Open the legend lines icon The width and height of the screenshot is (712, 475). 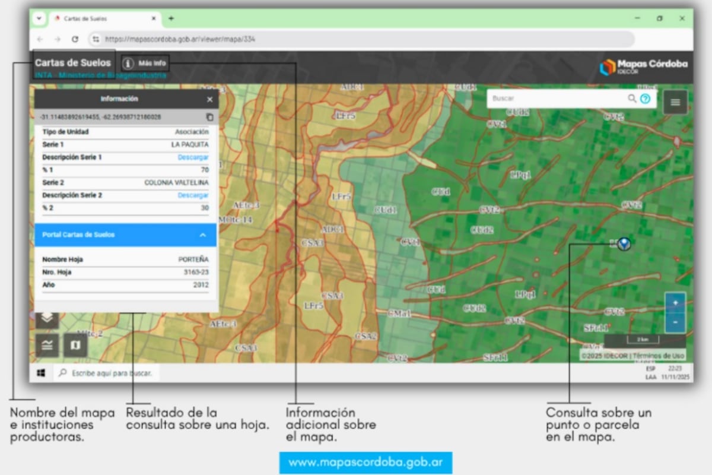tap(47, 345)
